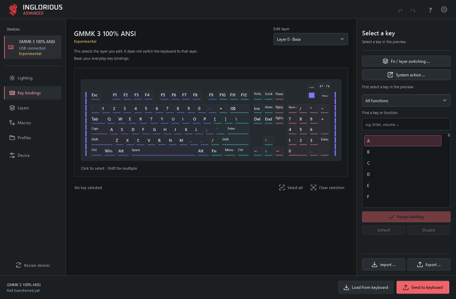Viewport: 456px width, 299px height.
Task: Select the down arrow key in preview
Action: click(x=268, y=151)
